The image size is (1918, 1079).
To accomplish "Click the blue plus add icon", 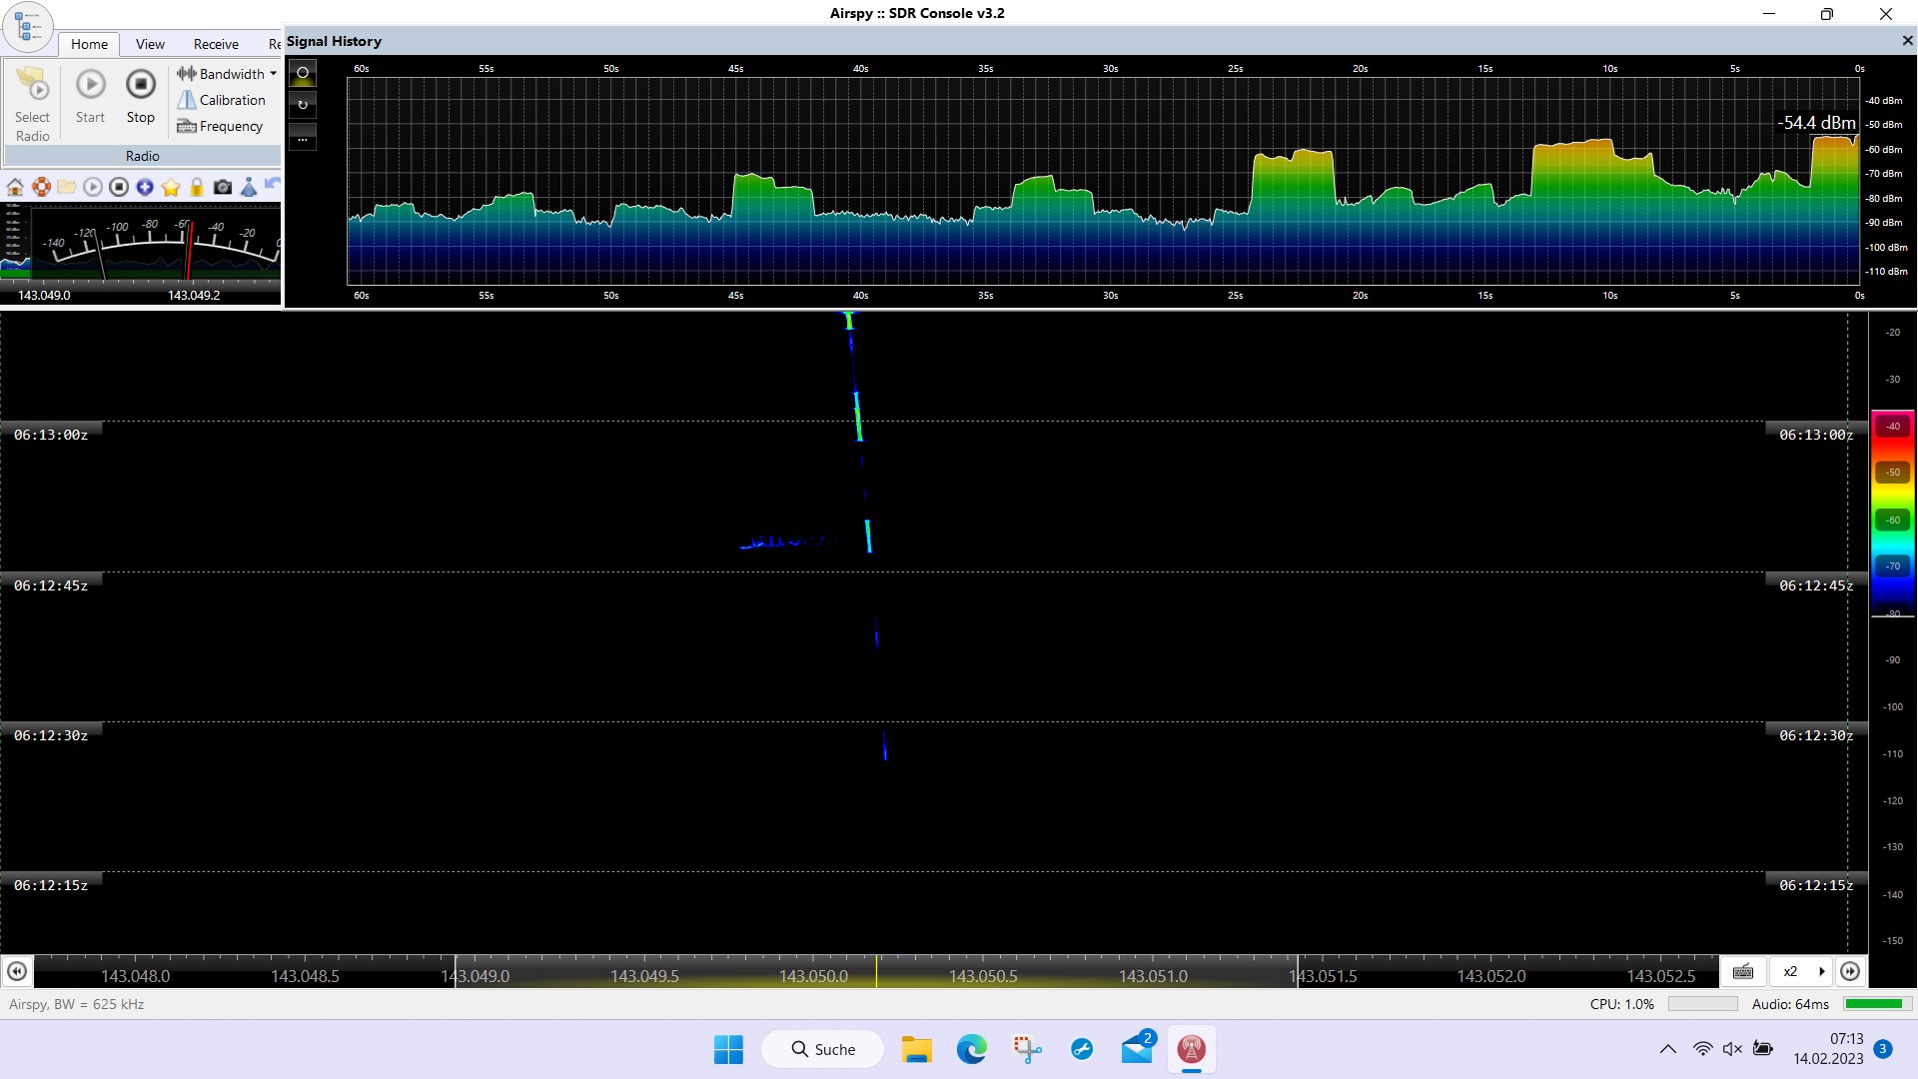I will 145,187.
